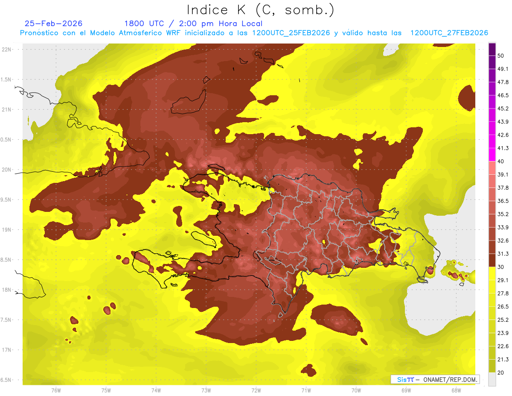Click the dark brown swatch between 30 and 31.3
The width and height of the screenshot is (512, 396).
[x=492, y=260]
